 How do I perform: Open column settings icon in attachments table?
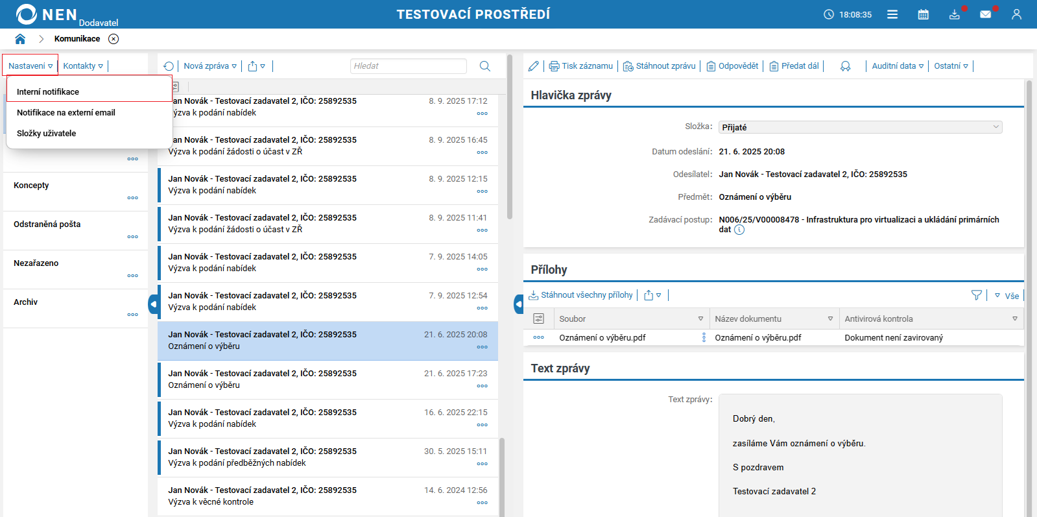tap(539, 319)
